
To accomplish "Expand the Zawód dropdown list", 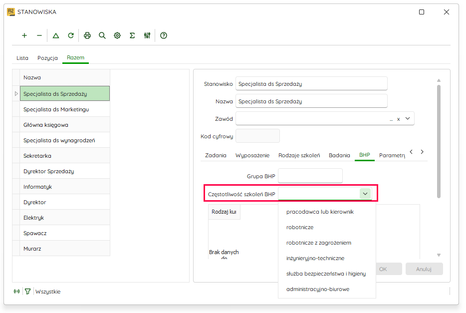I will coord(408,119).
